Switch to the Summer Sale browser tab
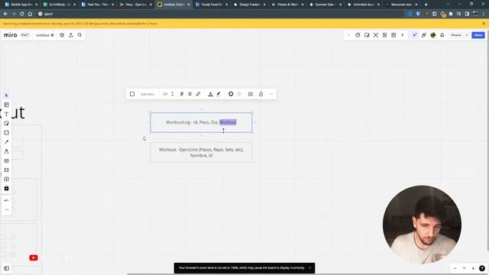The height and width of the screenshot is (275, 489). click(x=325, y=5)
